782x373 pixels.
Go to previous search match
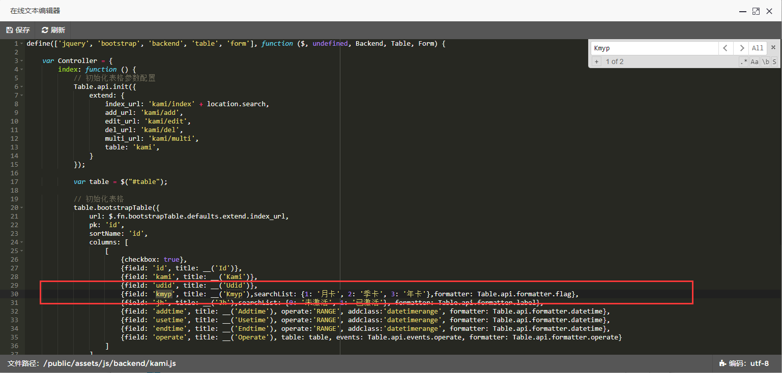(726, 48)
